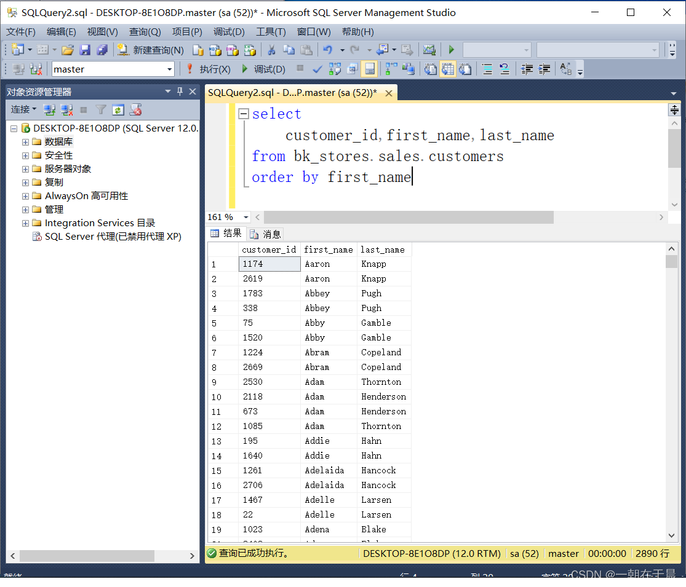Expand the 复制 replication folder

click(x=25, y=183)
